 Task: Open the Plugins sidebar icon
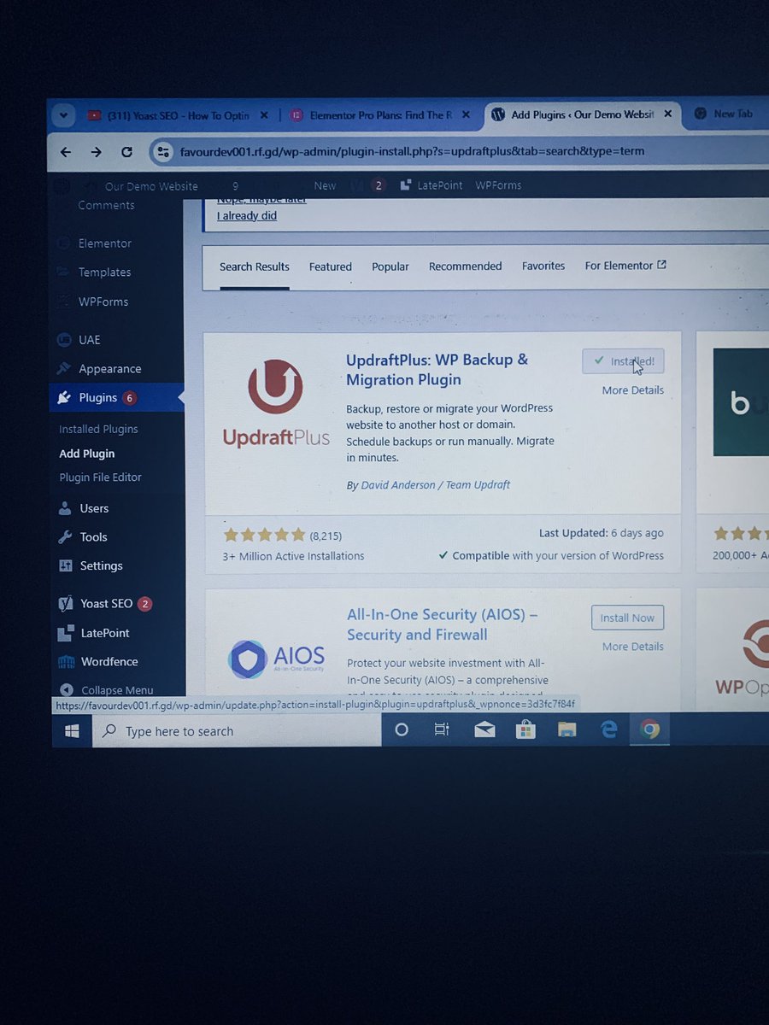coord(66,397)
